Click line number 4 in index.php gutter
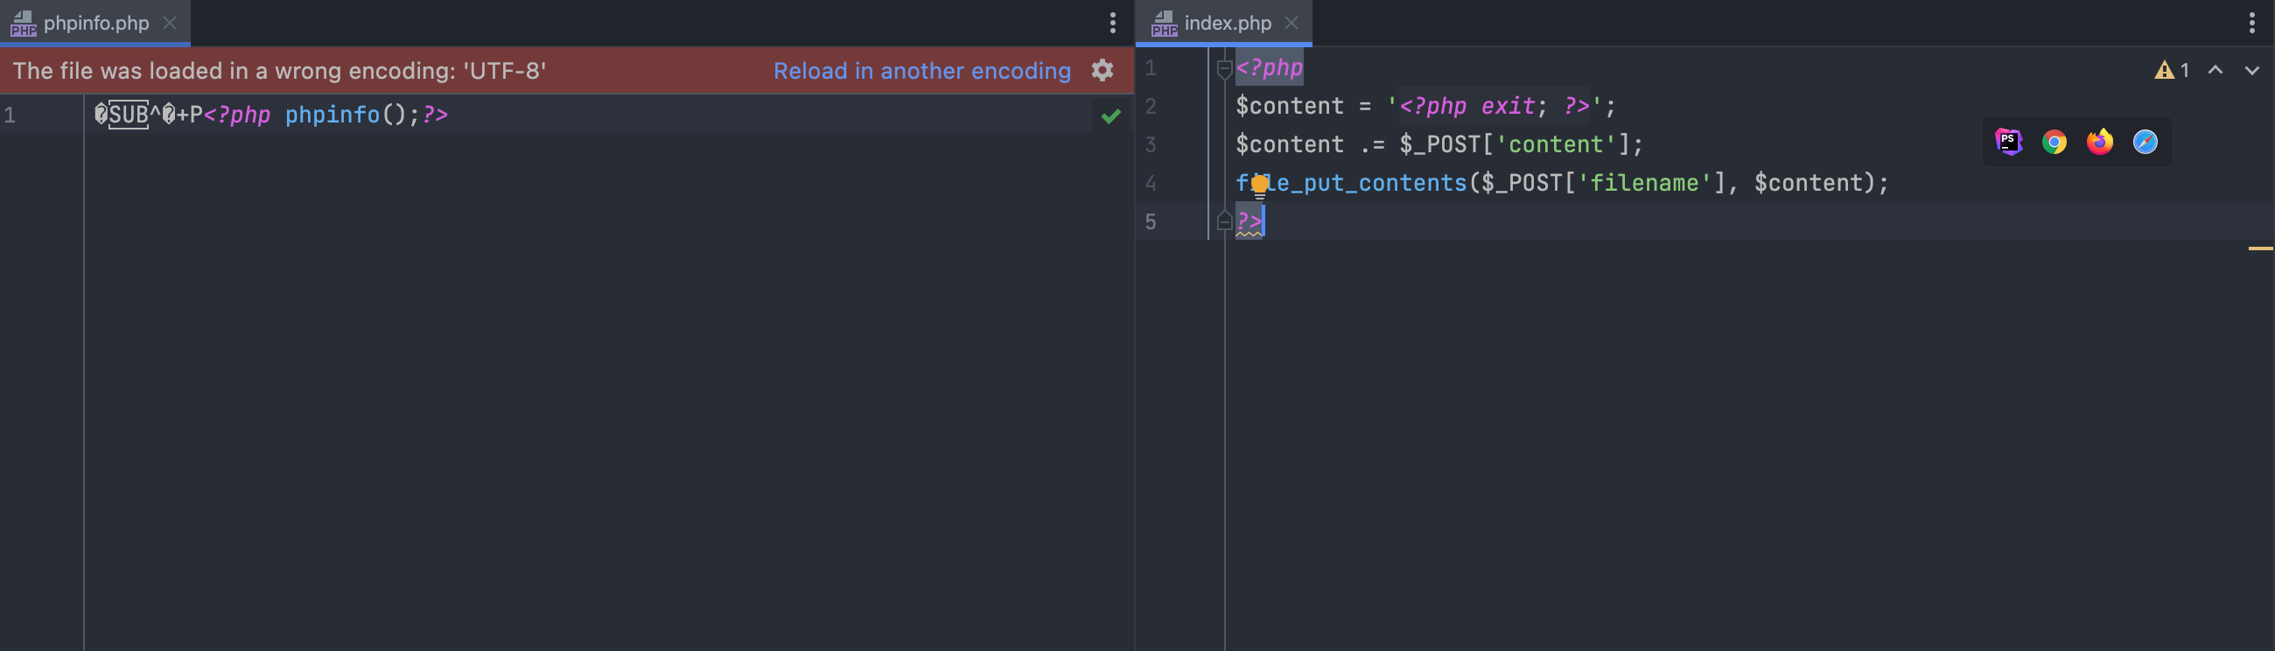2275x651 pixels. tap(1150, 183)
